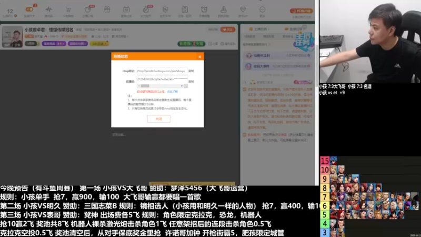
Task: Click the yellow tier 9 label
Action: (325, 179)
